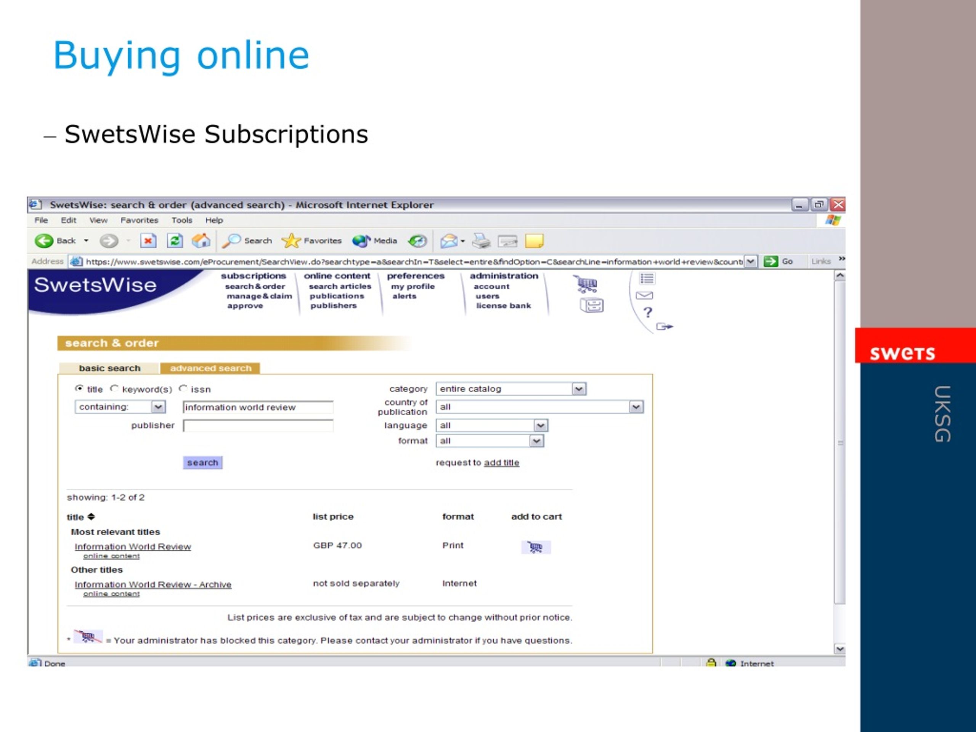This screenshot has height=732, width=976.
Task: Click the Stop loading red X icon
Action: point(148,241)
